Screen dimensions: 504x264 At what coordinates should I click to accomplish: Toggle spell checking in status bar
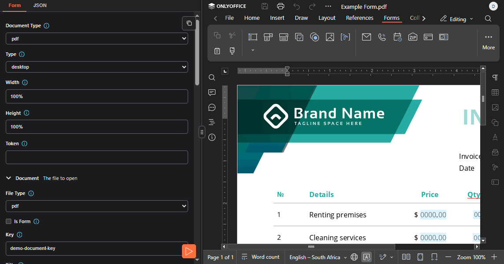click(x=367, y=257)
